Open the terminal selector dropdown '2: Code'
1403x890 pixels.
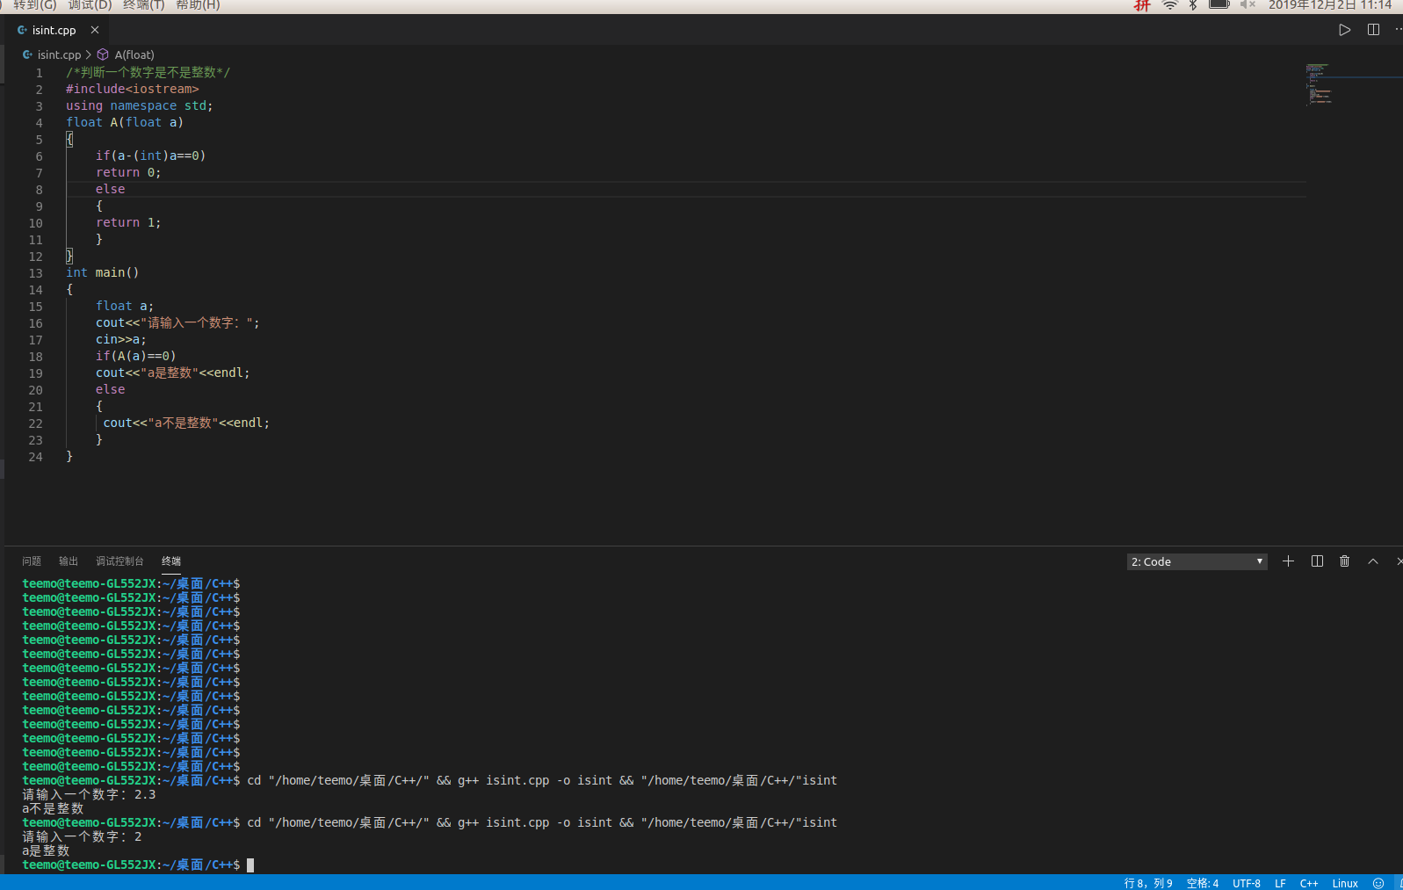(1197, 561)
